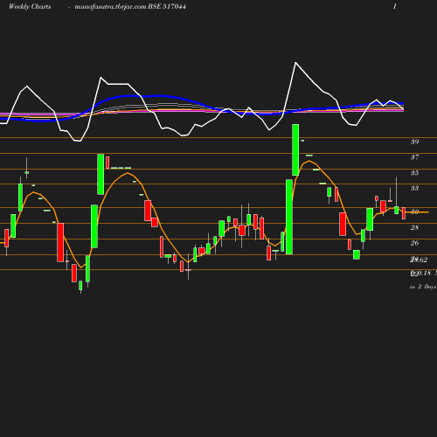Click the last red candlestick at the chart's right end
The height and width of the screenshot is (437, 437).
[404, 213]
